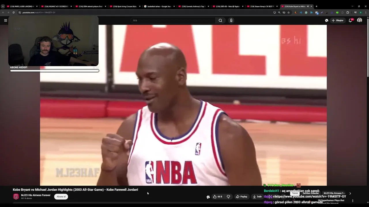Switch to the INSANE 5v5 I SCORED tab
Viewport: 369px width, 207px height.
tap(56, 6)
